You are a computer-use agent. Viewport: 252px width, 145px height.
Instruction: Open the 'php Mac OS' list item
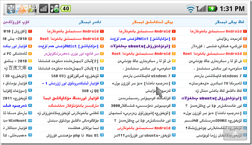click(73, 135)
